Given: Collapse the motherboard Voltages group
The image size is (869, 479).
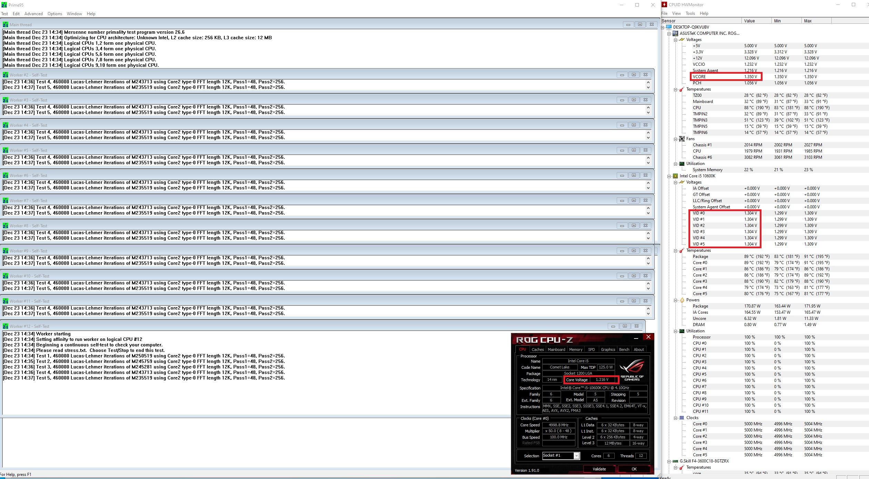Looking at the screenshot, I should tap(676, 40).
